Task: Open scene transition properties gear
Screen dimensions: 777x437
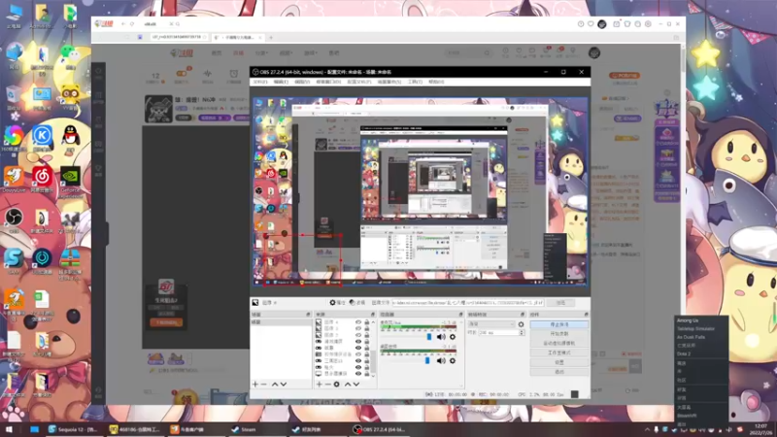Action: 521,324
